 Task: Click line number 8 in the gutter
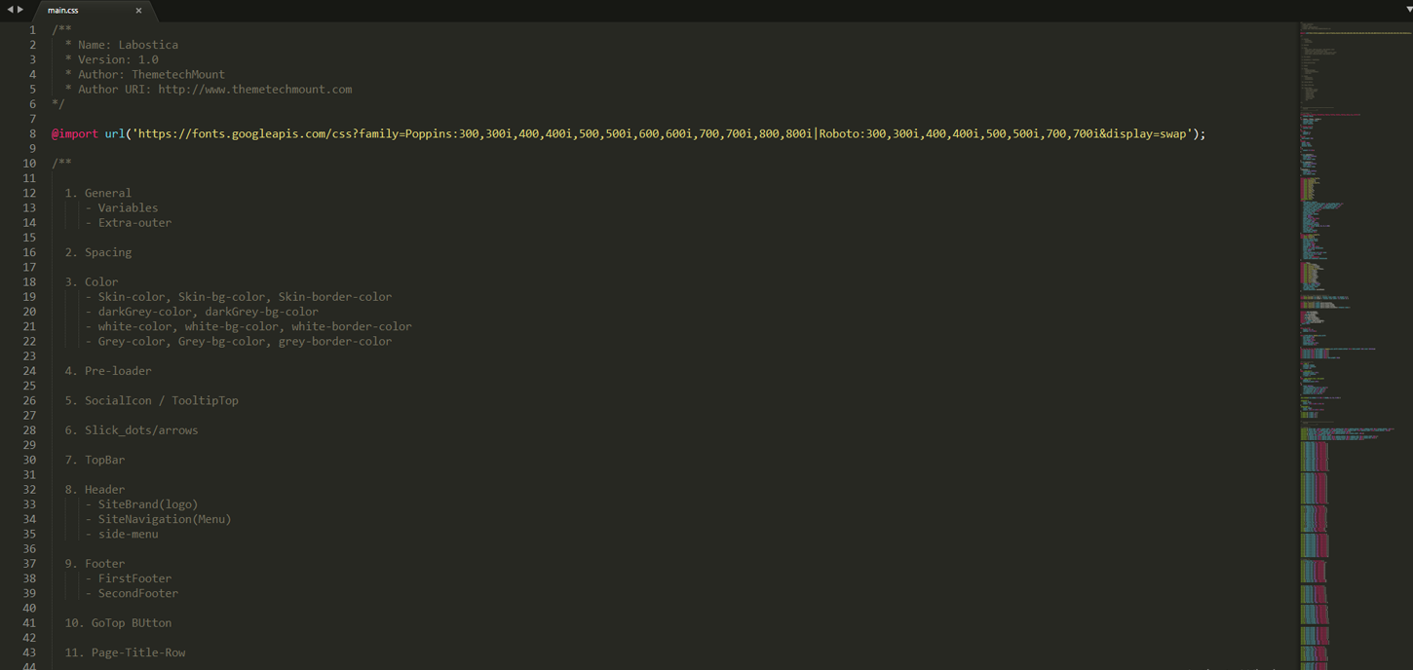click(x=32, y=133)
